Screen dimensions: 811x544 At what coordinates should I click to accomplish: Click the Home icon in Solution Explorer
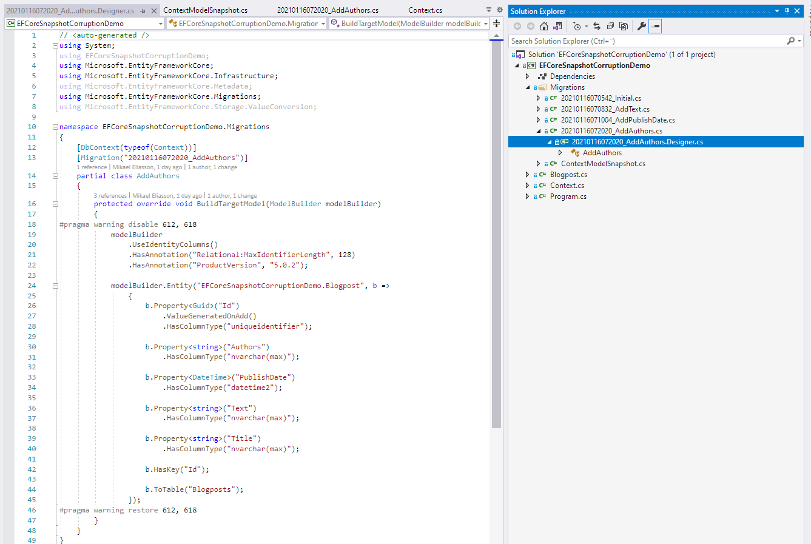(544, 26)
